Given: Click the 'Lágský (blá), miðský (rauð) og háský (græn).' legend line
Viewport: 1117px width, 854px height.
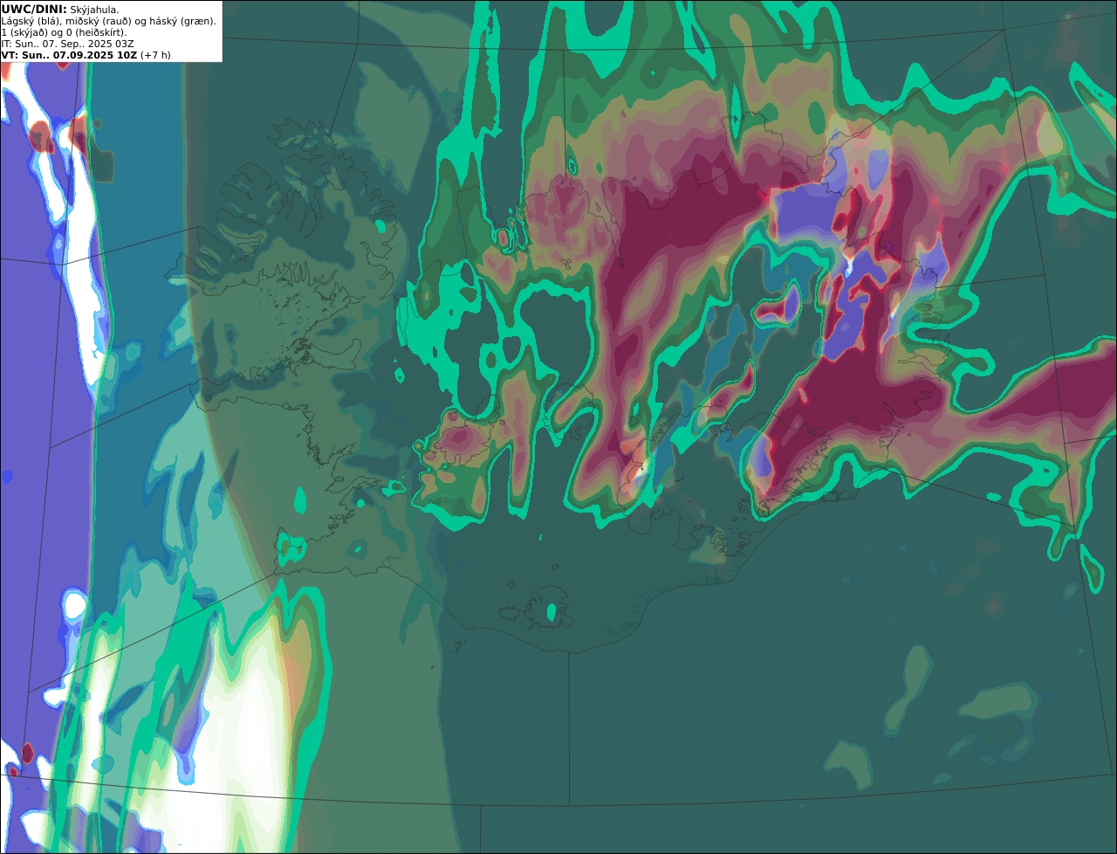Looking at the screenshot, I should click(x=109, y=21).
